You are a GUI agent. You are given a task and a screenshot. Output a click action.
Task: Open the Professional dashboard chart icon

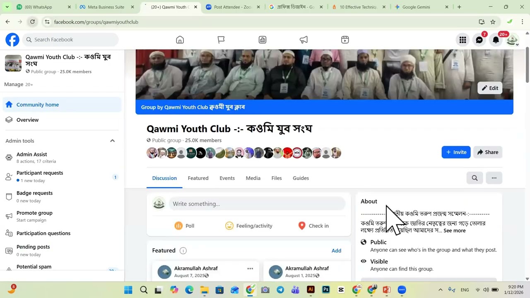(263, 40)
